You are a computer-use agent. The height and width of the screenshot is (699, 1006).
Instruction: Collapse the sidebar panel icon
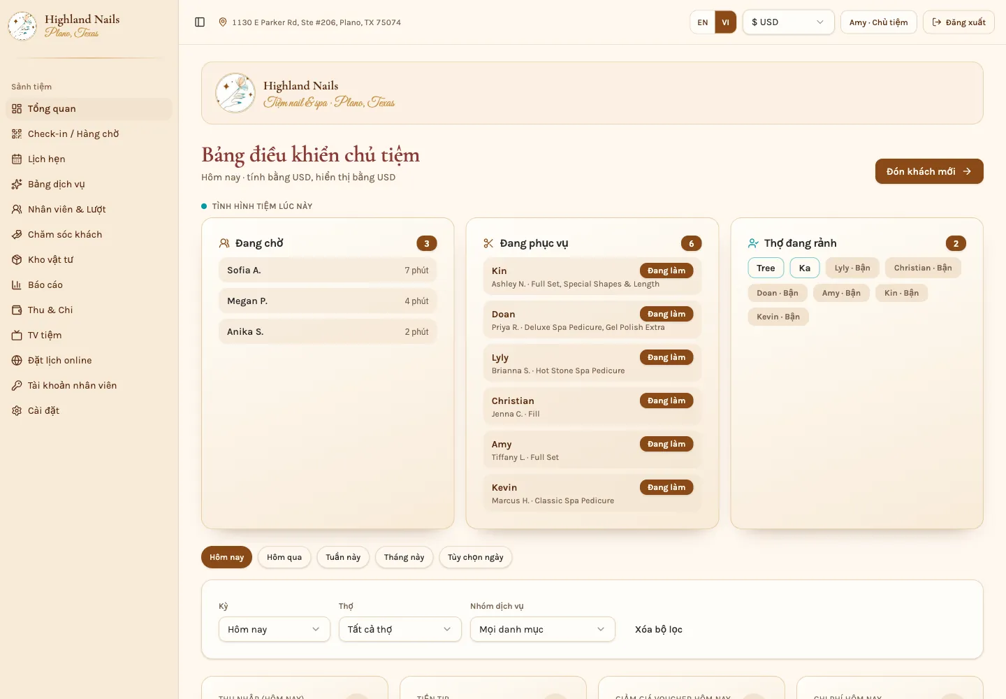[200, 22]
